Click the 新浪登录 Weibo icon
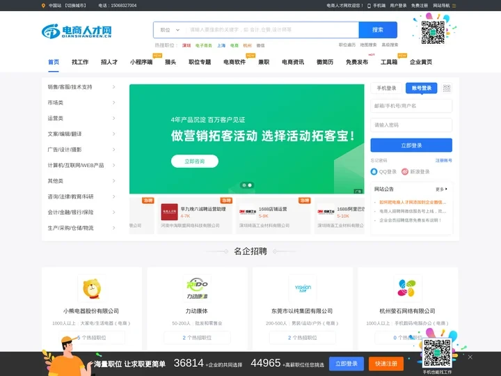 tap(405, 172)
